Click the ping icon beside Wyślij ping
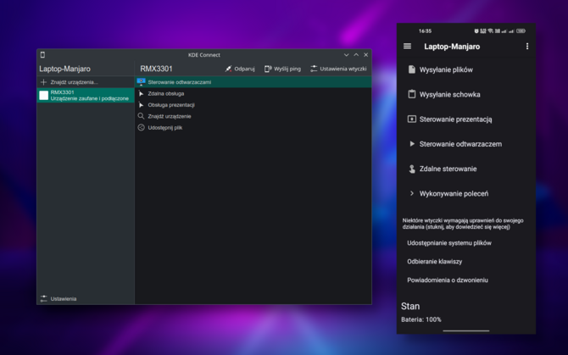The height and width of the screenshot is (355, 568). coord(268,69)
